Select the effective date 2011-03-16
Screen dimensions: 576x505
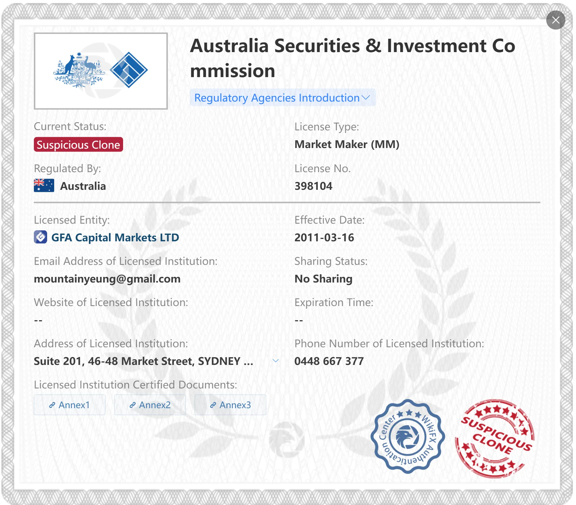pos(324,237)
